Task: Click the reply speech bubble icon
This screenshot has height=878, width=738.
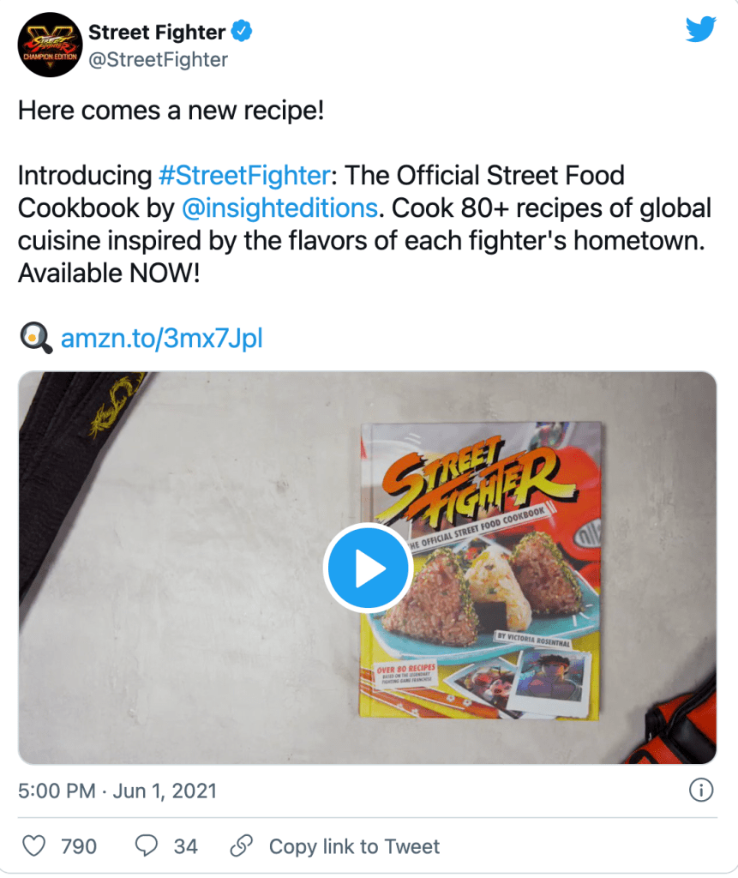Action: 147,846
